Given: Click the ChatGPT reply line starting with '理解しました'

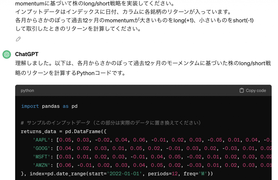Looking at the screenshot, I should coord(143,63).
